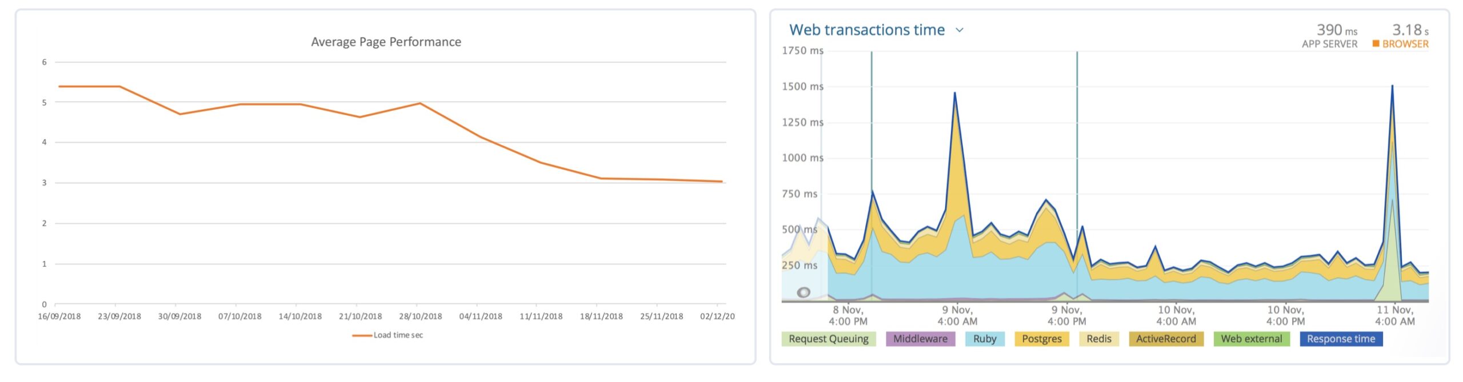Click the Web external legend label
This screenshot has width=1463, height=382.
click(x=1252, y=339)
